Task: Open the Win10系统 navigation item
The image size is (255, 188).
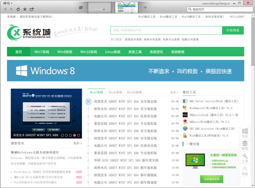Action: click(89, 52)
